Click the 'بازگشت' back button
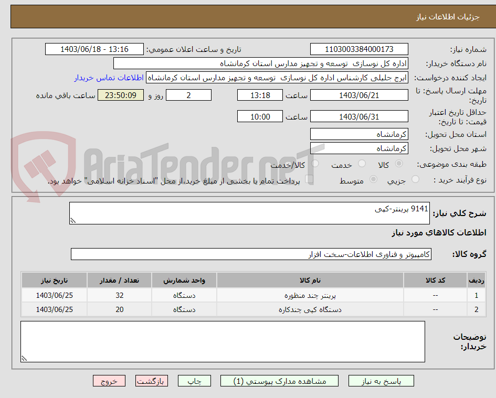496x398 pixels. point(152,381)
